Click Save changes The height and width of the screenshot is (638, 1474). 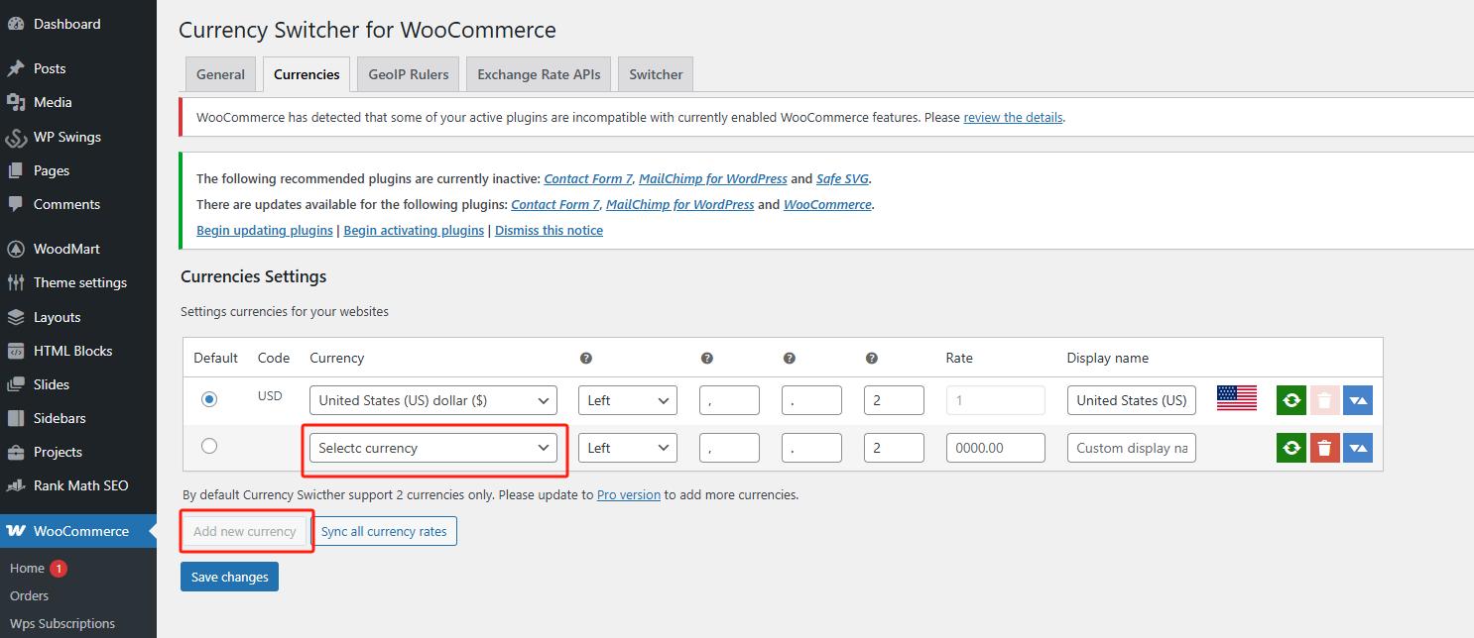pos(229,576)
